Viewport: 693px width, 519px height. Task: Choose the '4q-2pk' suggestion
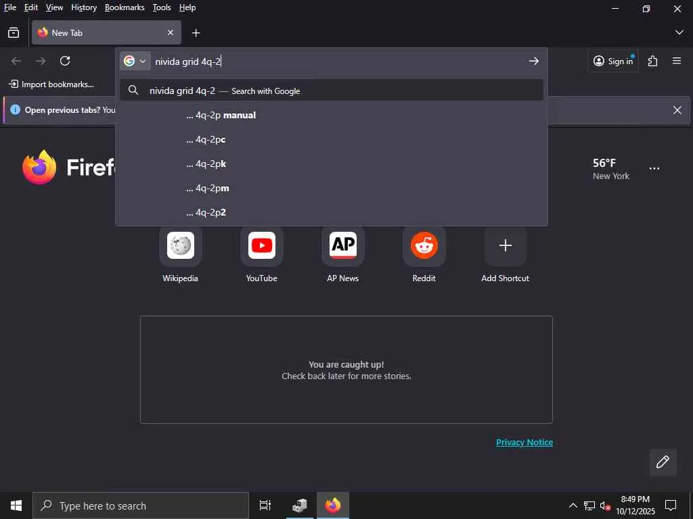click(332, 164)
